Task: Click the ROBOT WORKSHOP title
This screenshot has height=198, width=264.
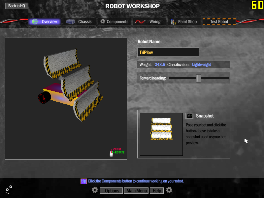Action: [x=133, y=6]
